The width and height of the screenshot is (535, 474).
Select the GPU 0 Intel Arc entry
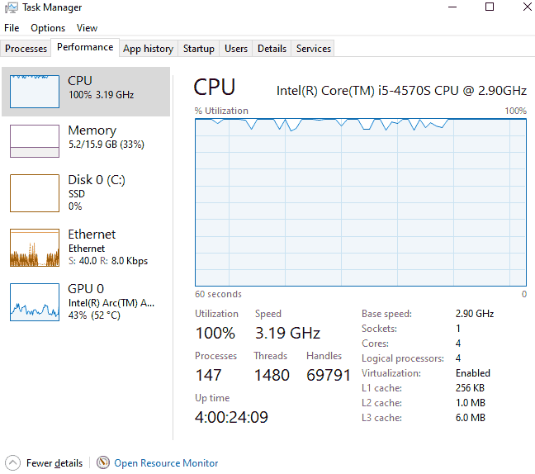point(86,302)
